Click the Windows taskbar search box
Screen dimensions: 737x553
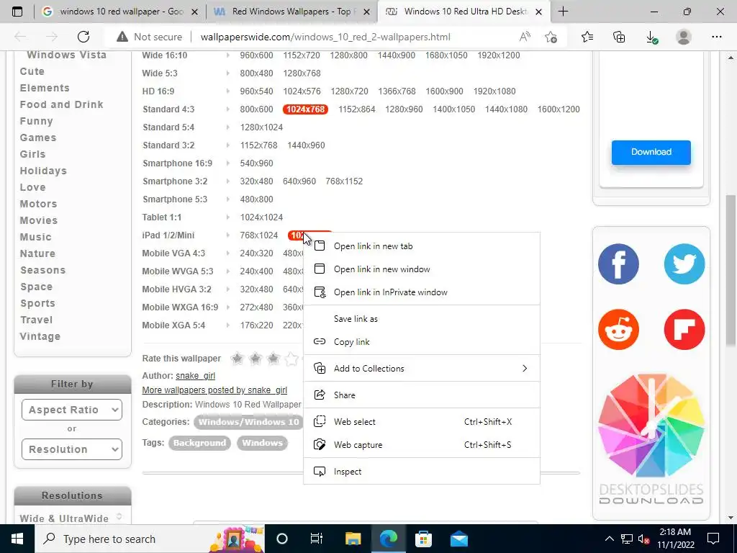coord(150,539)
